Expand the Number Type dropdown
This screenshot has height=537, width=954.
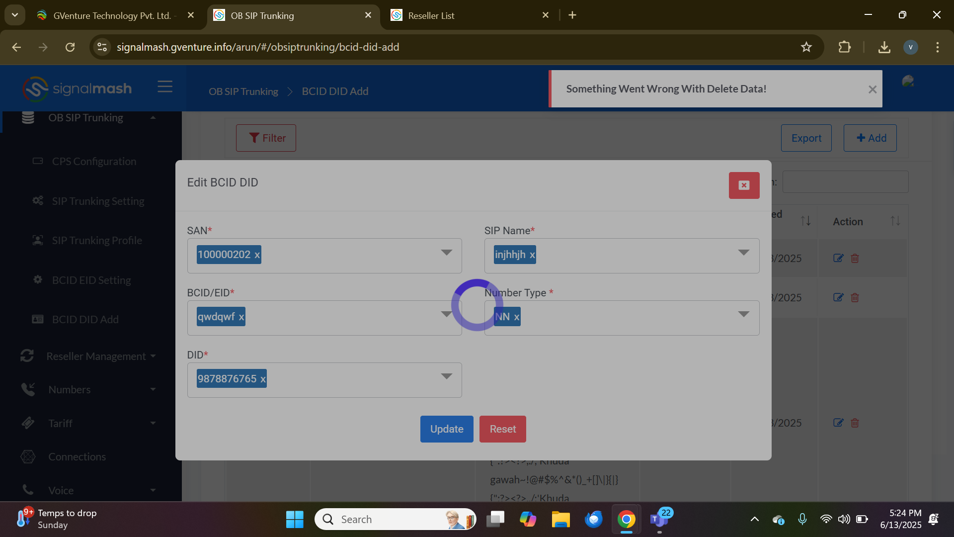tap(743, 314)
